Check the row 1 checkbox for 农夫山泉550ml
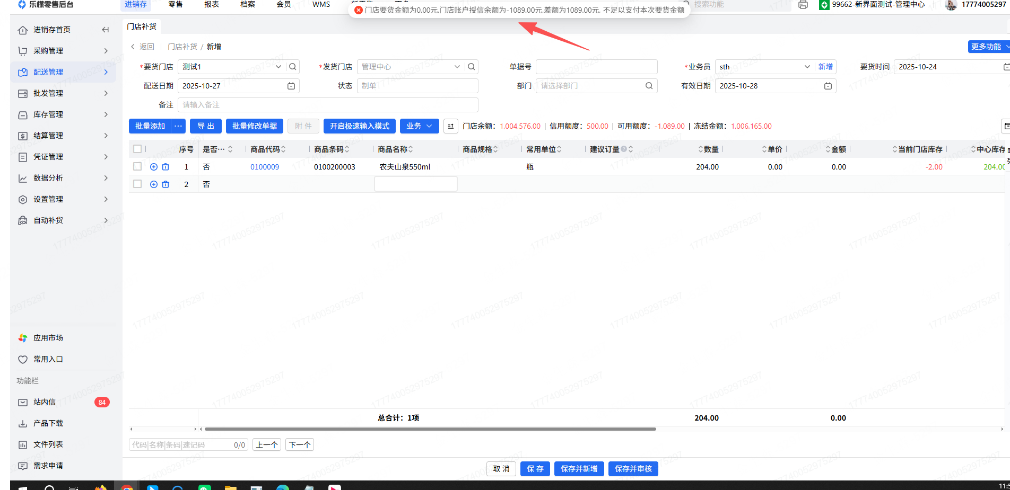 click(x=137, y=167)
